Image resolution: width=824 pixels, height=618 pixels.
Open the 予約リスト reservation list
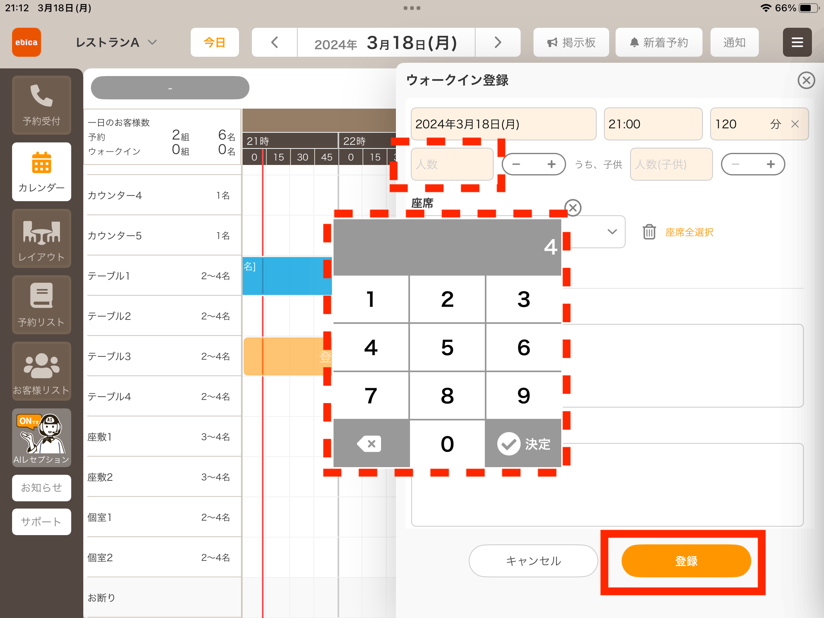(x=41, y=305)
